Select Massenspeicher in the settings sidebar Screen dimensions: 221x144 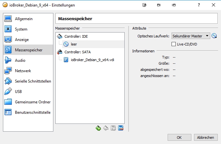tap(28, 50)
